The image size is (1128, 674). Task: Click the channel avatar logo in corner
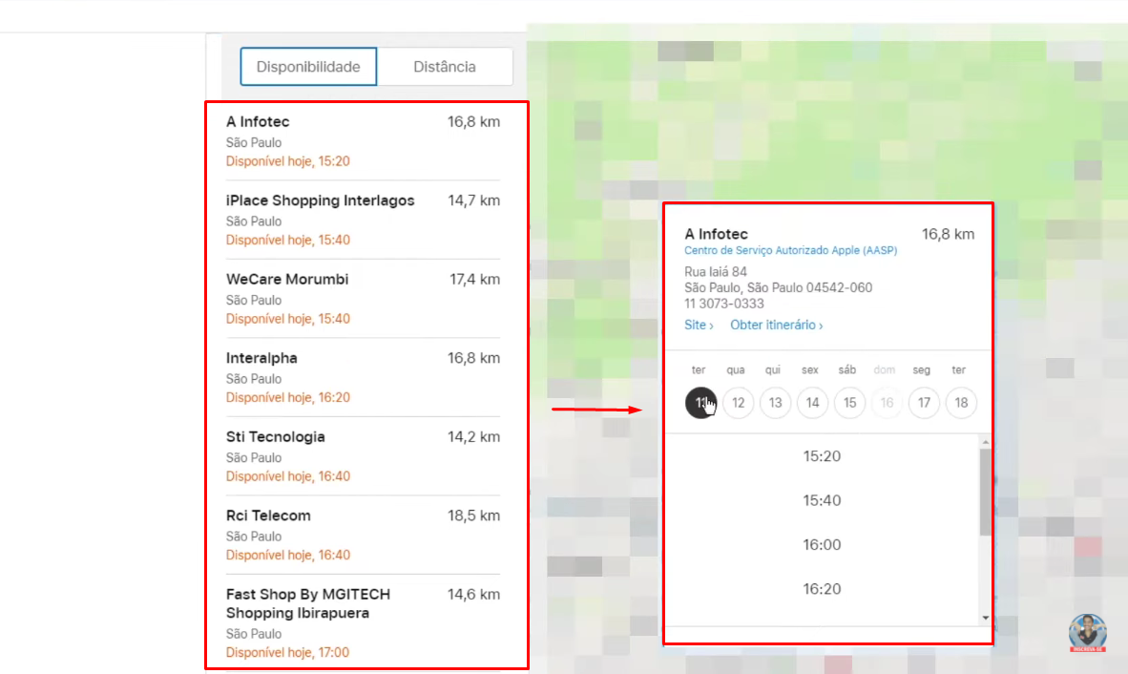[x=1087, y=633]
